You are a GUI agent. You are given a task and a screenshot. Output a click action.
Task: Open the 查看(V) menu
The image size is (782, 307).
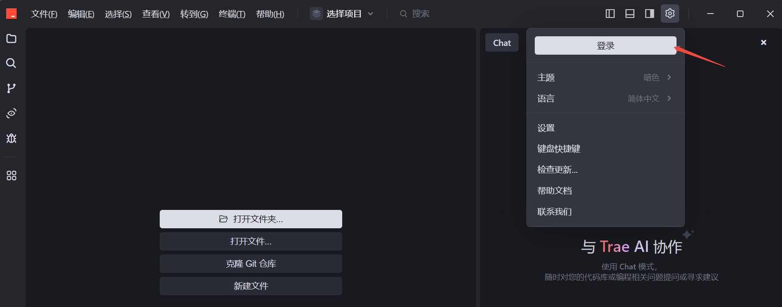click(x=156, y=14)
